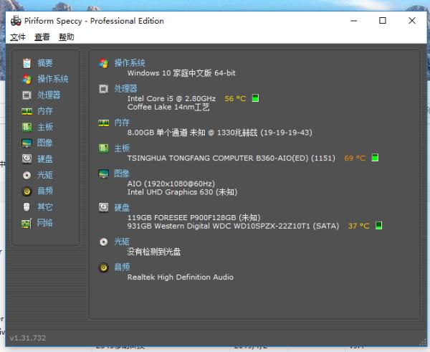The height and width of the screenshot is (352, 430).
Task: Open the 其它 peripherals mouse sidebar icon
Action: point(27,207)
